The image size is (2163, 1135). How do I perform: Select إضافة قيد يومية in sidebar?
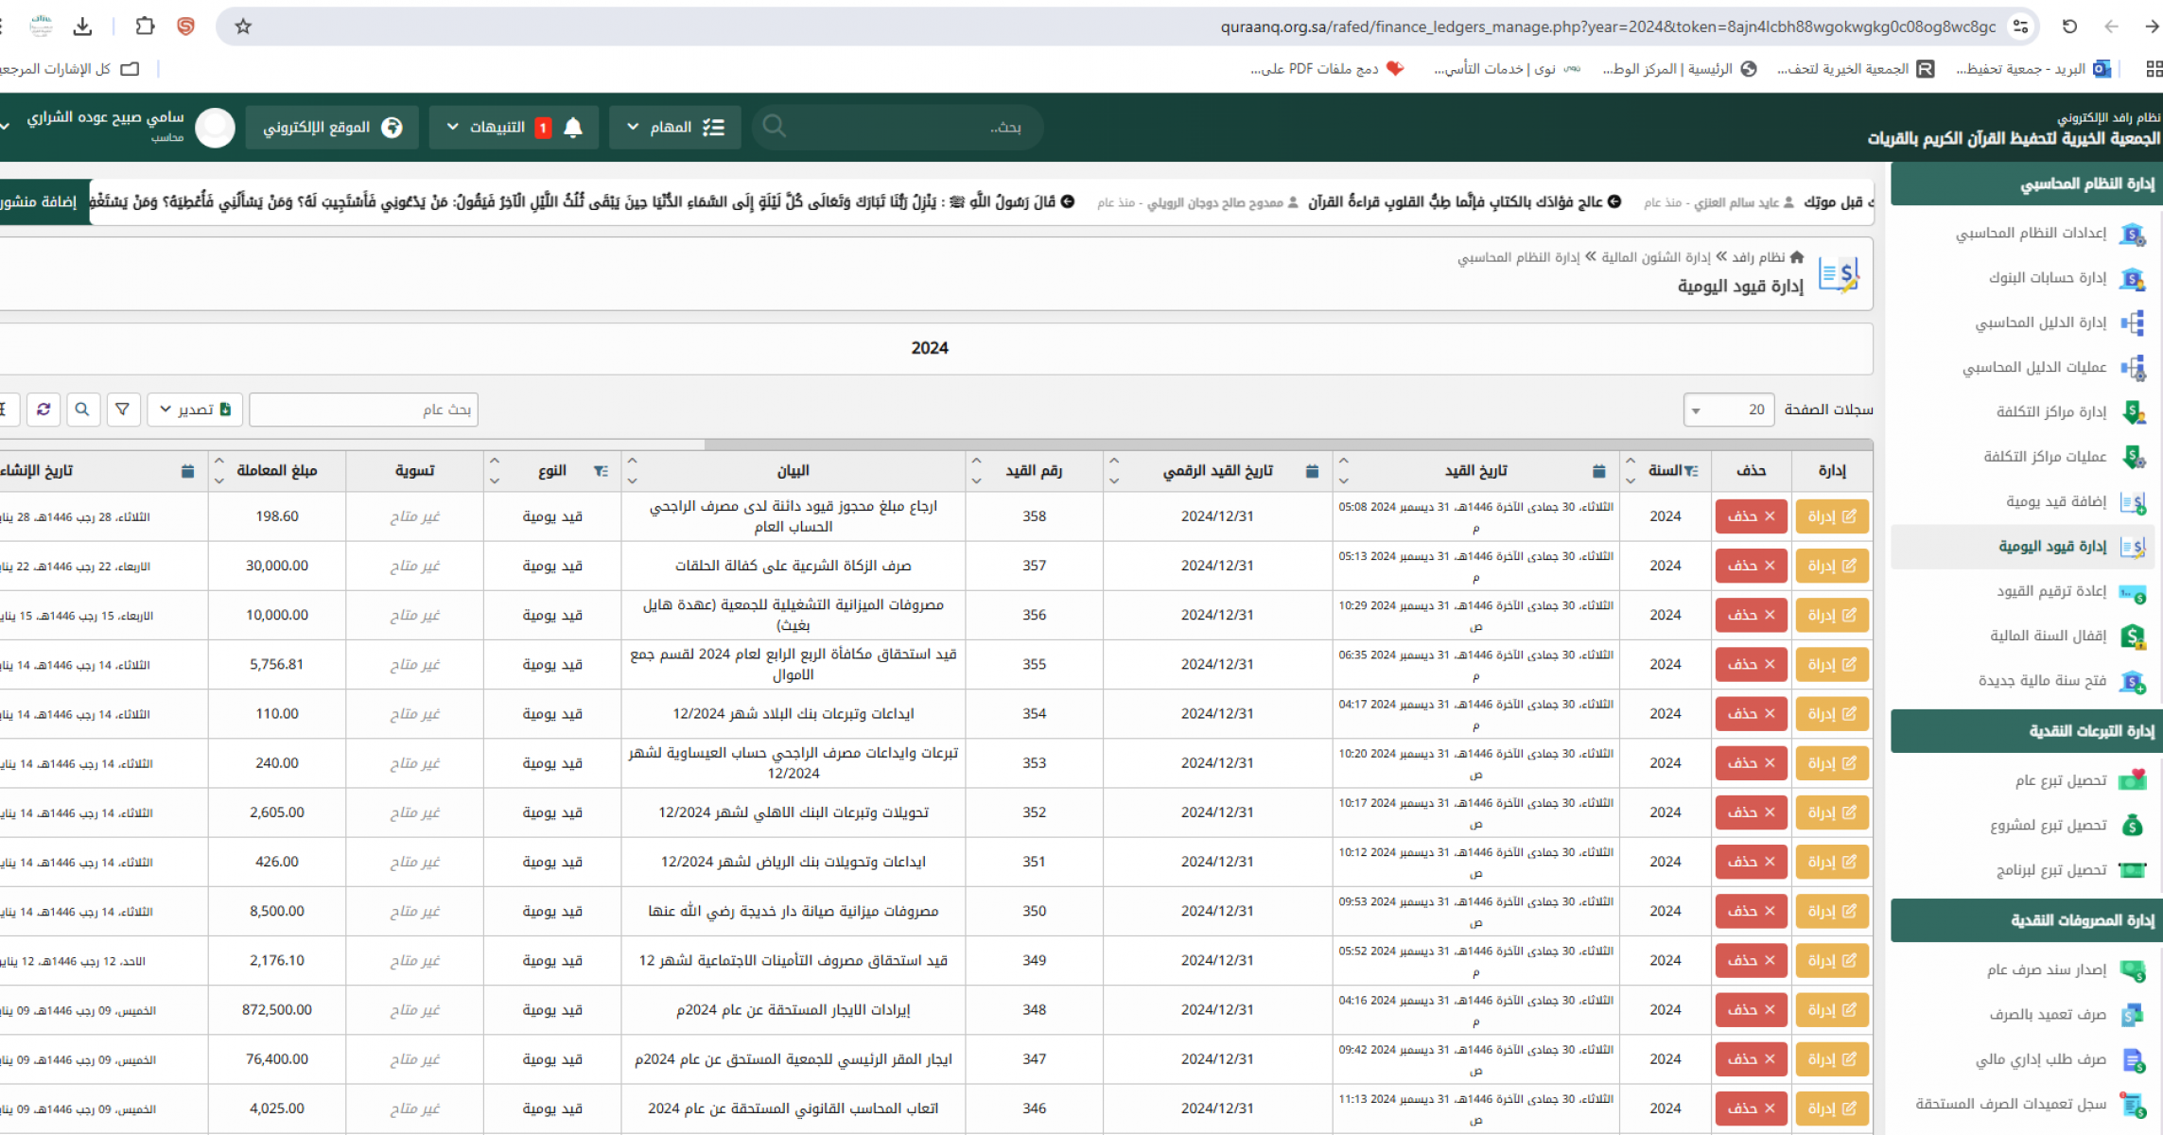coord(2055,501)
